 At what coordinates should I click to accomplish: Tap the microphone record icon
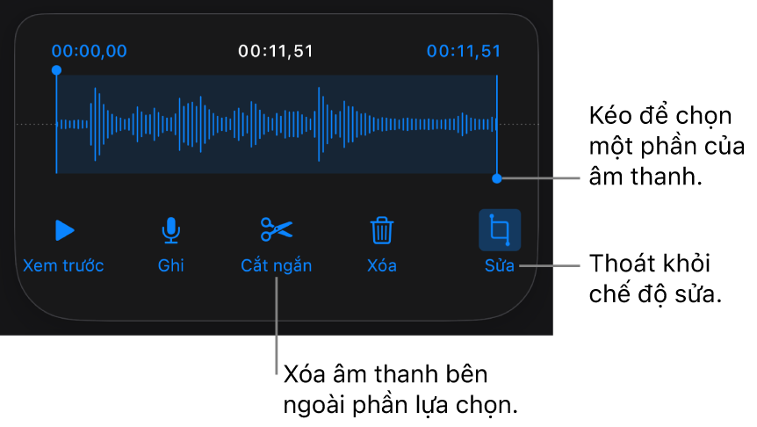pyautogui.click(x=171, y=230)
